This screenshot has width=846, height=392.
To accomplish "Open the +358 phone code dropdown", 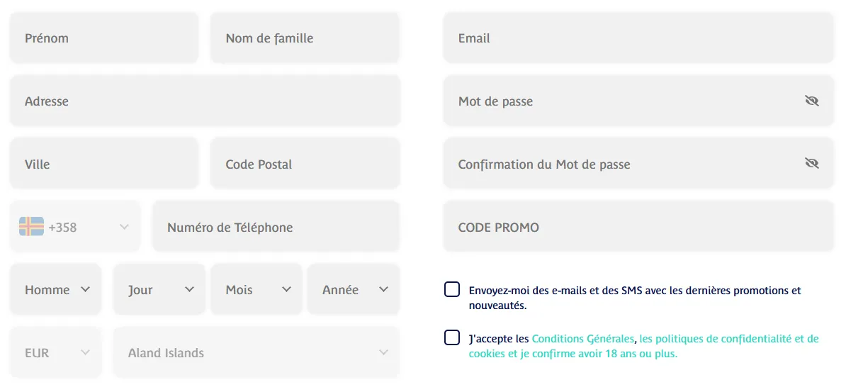I will tap(124, 227).
